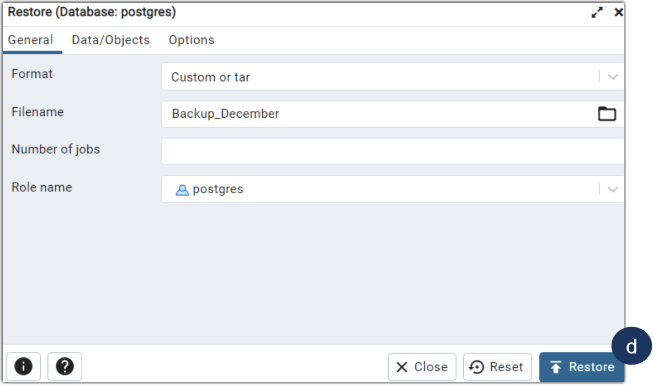Click the info icon in bottom left
This screenshot has width=653, height=385.
[23, 366]
